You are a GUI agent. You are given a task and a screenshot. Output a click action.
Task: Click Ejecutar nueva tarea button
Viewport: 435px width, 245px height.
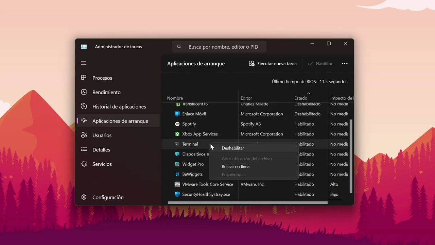[273, 64]
